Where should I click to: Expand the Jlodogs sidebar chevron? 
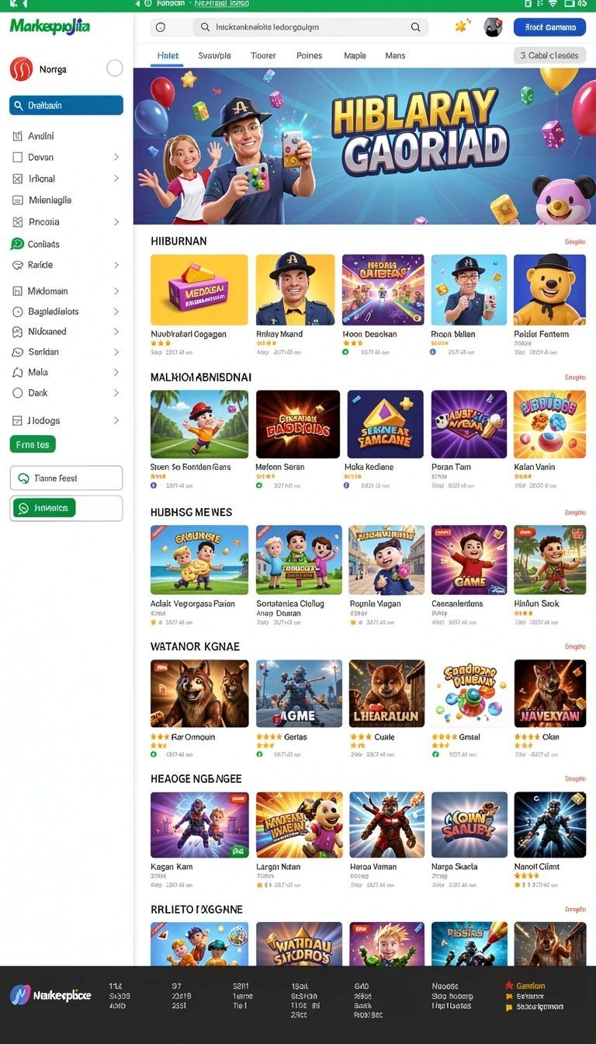pos(116,421)
